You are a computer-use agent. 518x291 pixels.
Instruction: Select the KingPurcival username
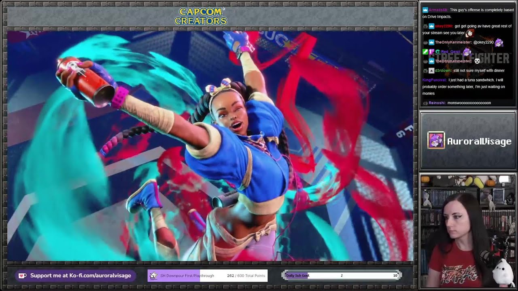[x=434, y=80]
